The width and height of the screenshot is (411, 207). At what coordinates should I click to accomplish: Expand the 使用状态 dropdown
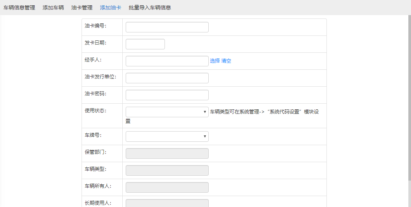point(167,112)
